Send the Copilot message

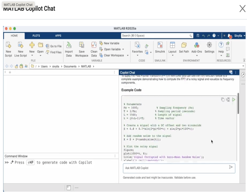coord(231,167)
